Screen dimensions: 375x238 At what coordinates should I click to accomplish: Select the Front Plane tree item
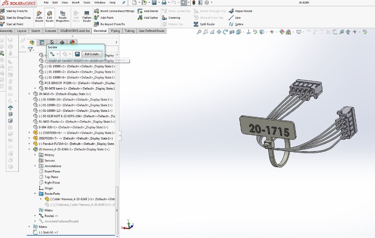pyautogui.click(x=52, y=171)
